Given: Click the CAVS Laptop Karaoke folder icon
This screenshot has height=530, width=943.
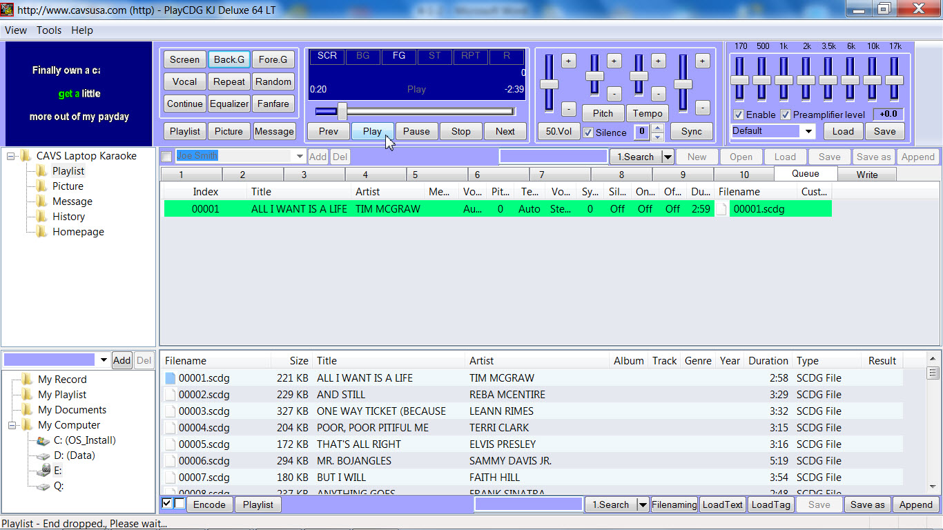Looking at the screenshot, I should (26, 156).
